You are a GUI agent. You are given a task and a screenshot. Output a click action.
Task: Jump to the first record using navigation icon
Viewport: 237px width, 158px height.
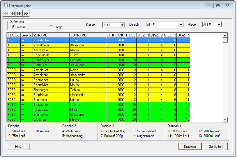6,13
